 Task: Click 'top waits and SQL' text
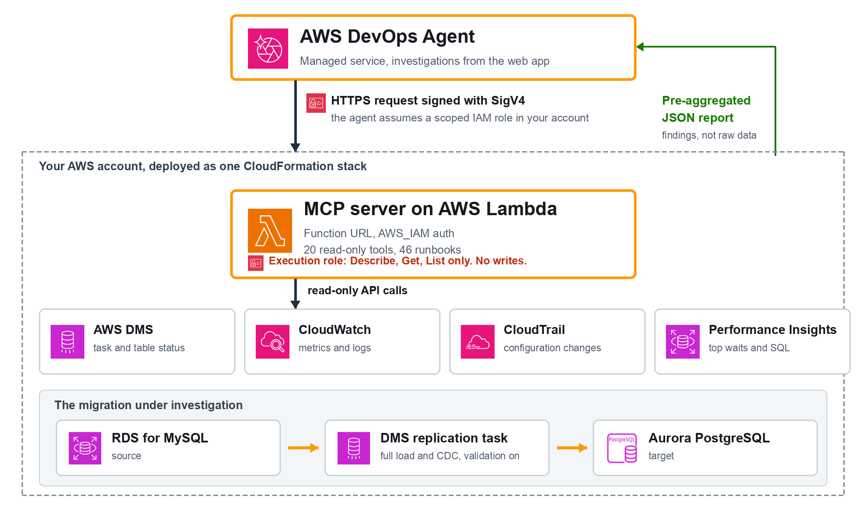click(x=749, y=348)
